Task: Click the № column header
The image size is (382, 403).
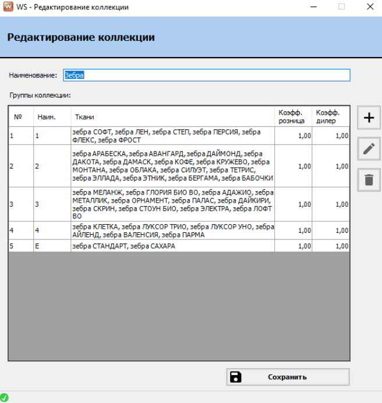Action: coord(20,116)
